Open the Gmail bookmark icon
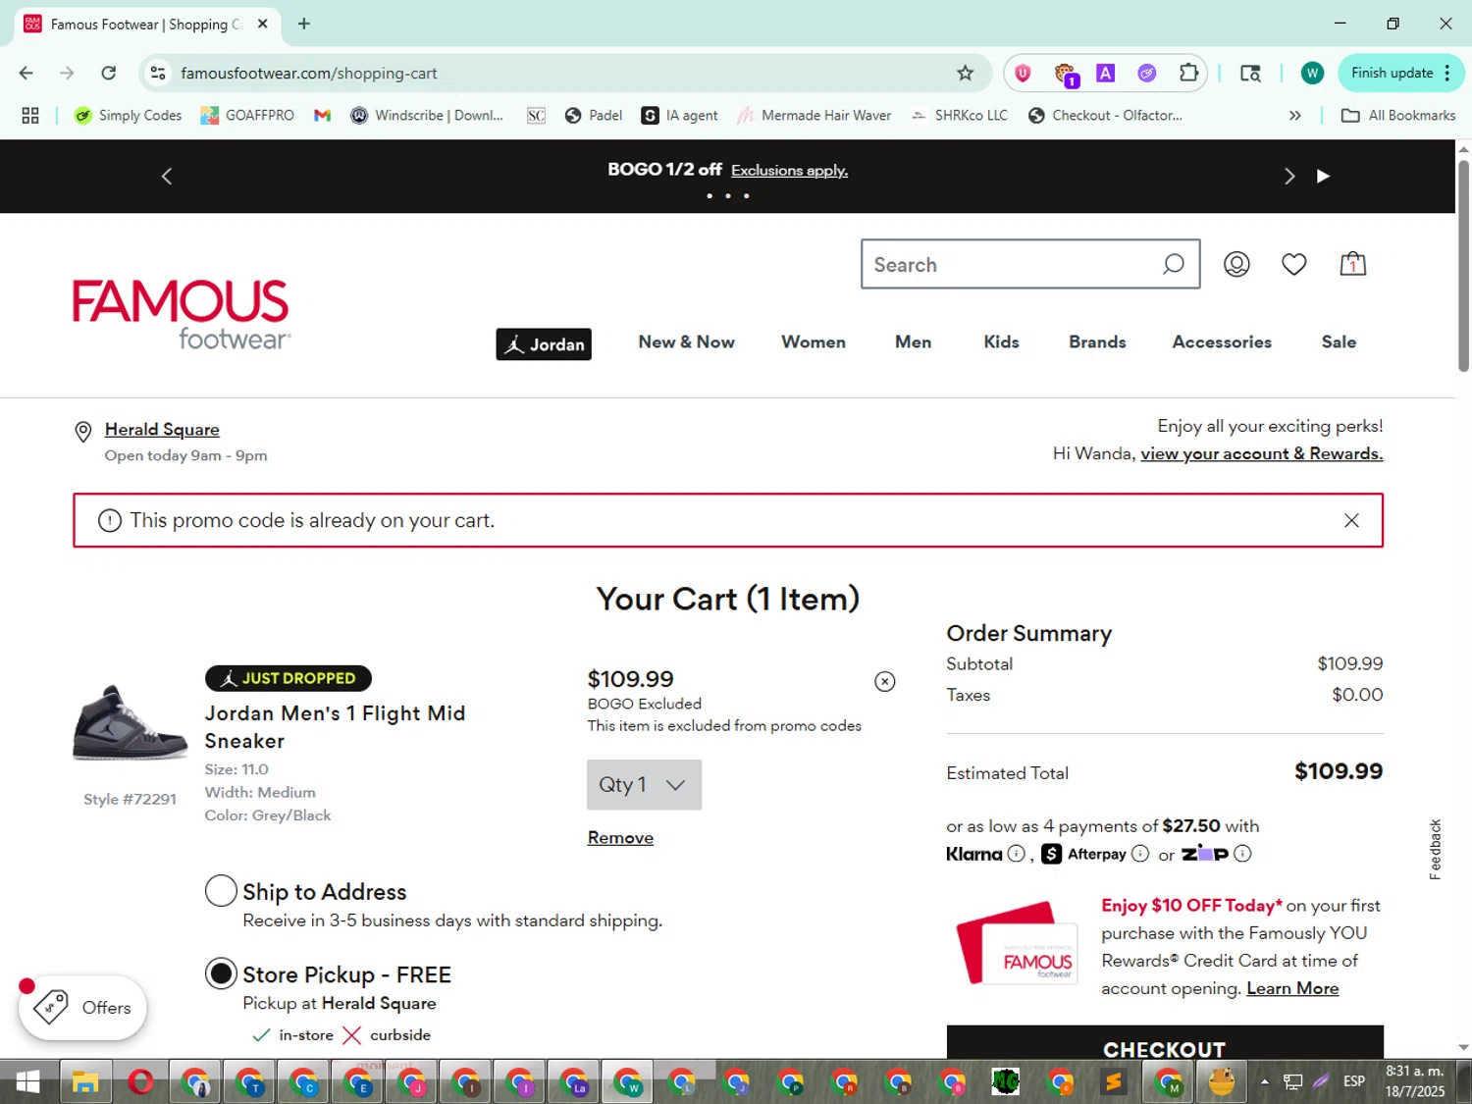Viewport: 1472px width, 1104px height. click(x=322, y=116)
